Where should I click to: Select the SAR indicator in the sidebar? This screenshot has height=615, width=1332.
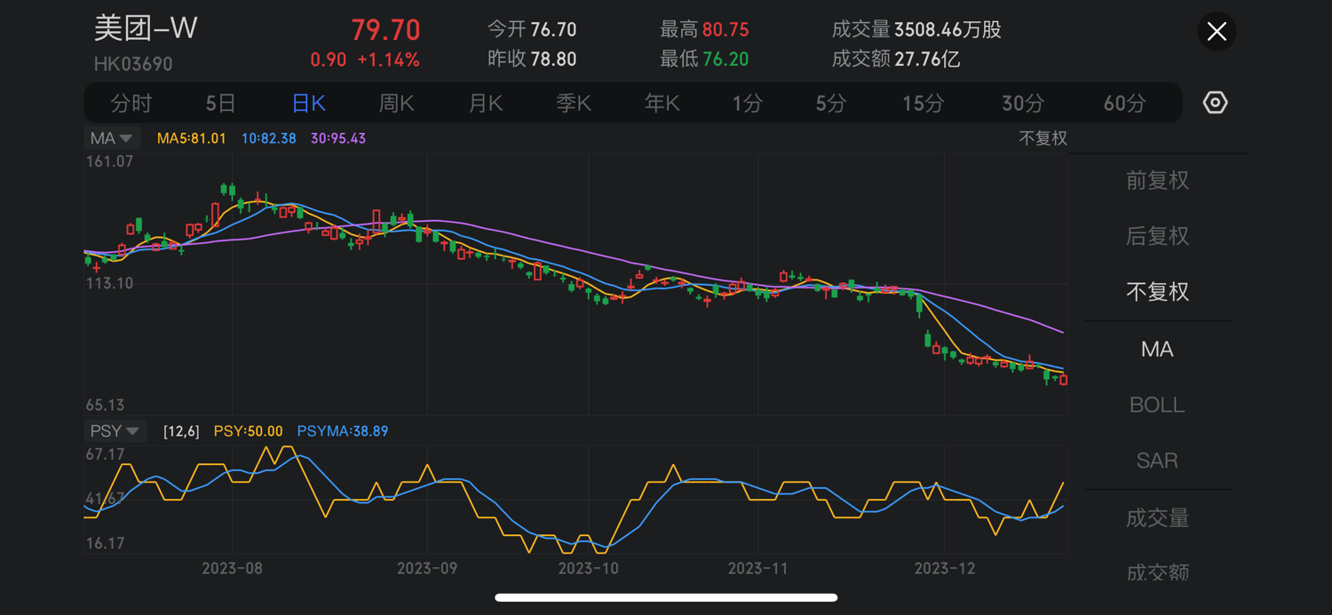point(1156,461)
